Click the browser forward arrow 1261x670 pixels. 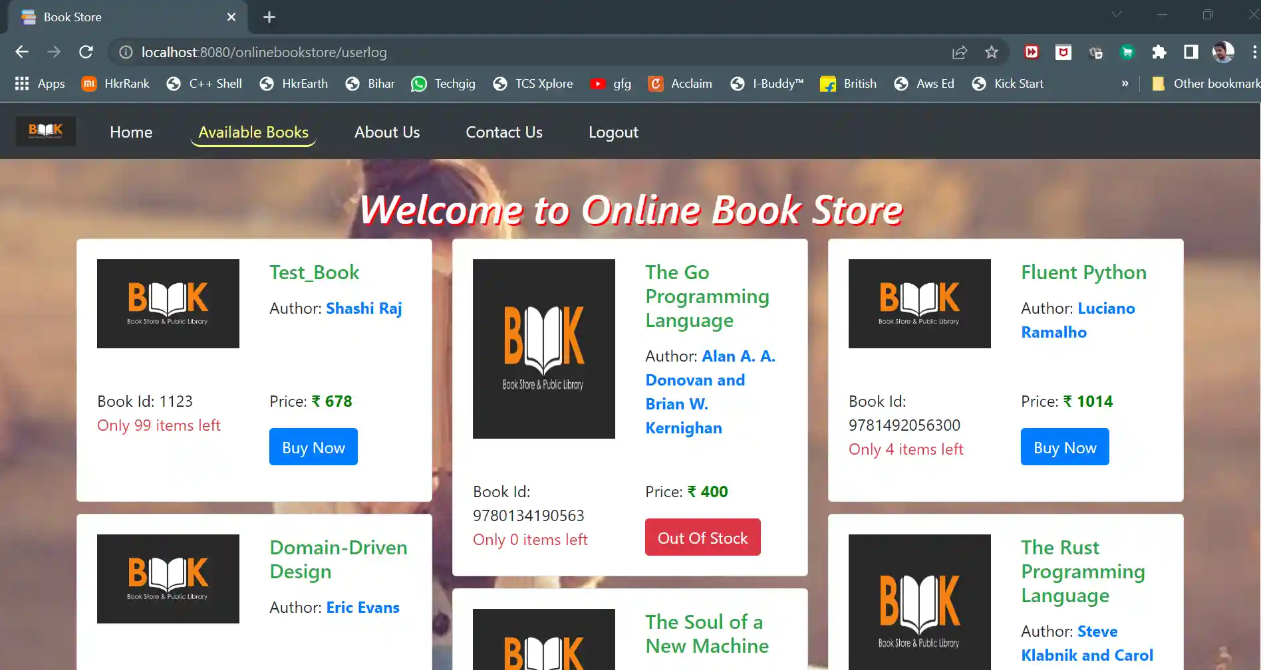[x=54, y=52]
